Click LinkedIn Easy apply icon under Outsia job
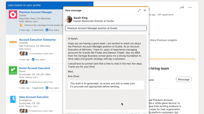The width and height of the screenshot is (204, 114). pyautogui.click(x=47, y=30)
